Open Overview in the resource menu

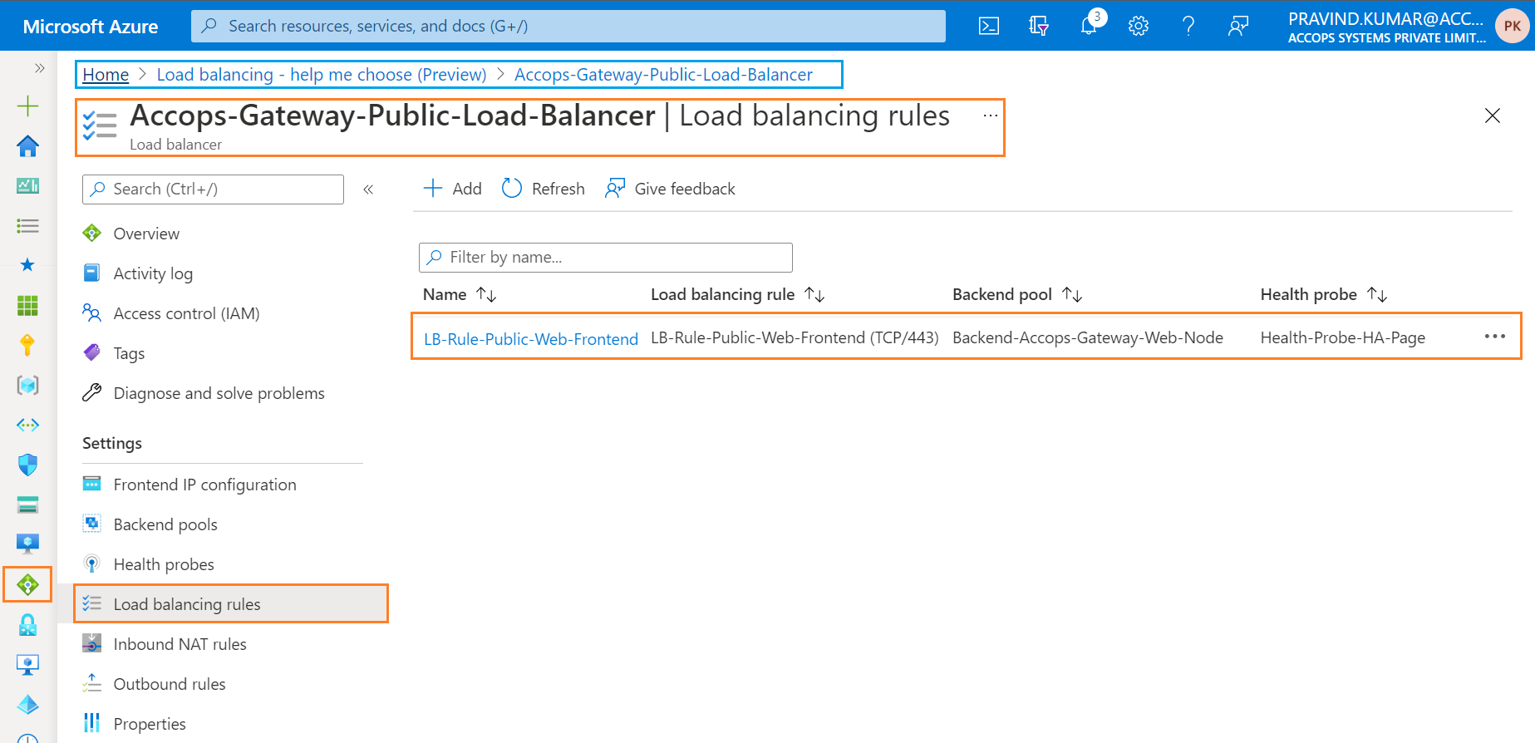(x=146, y=234)
